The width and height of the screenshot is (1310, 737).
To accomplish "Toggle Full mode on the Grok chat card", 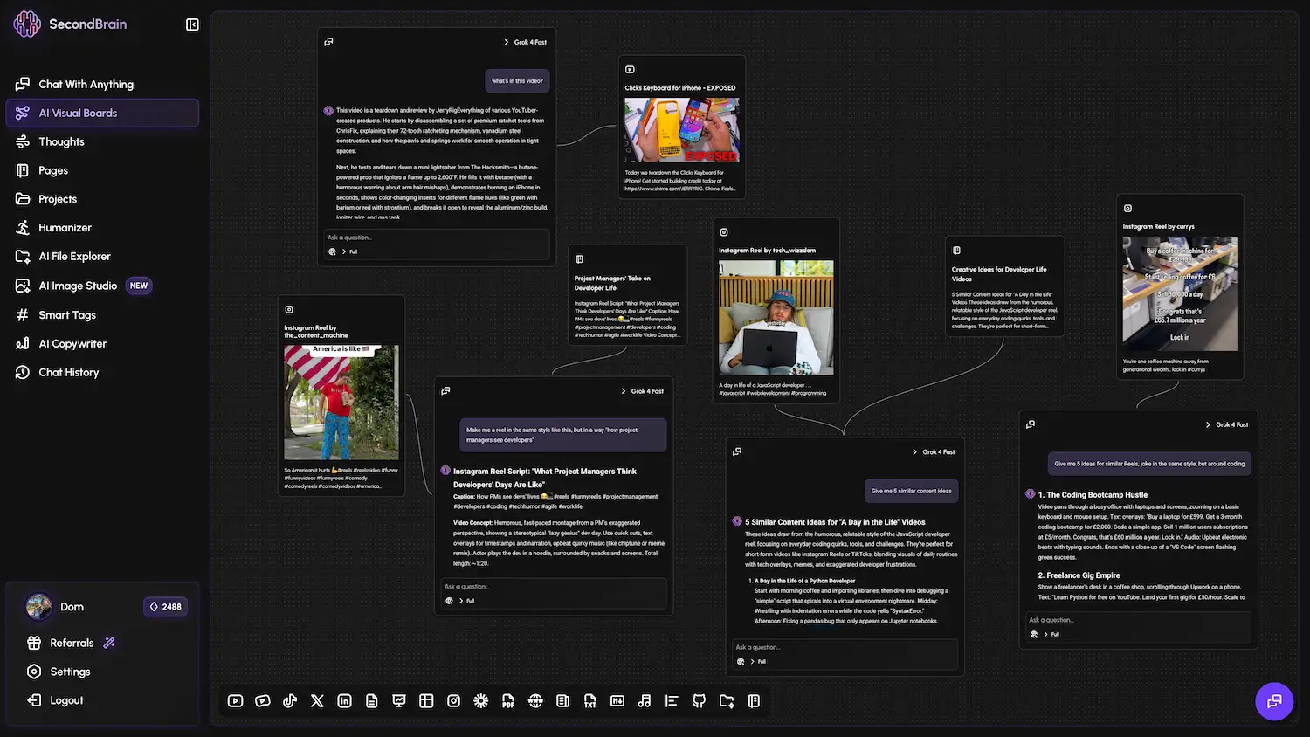I will click(353, 251).
